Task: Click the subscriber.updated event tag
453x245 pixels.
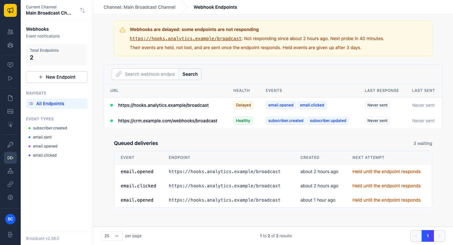Action: [328, 121]
